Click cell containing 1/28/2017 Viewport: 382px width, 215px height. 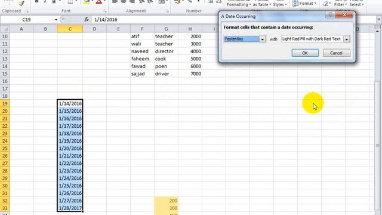[70, 208]
